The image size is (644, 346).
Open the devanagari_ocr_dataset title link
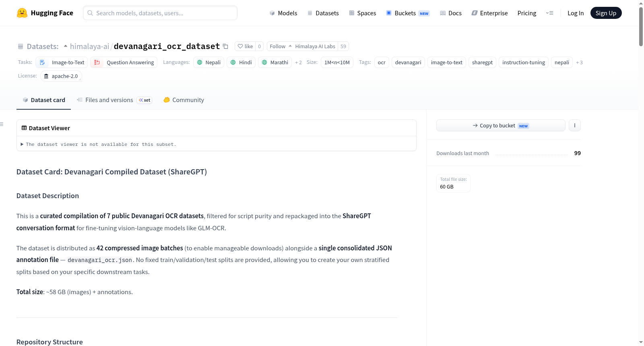point(167,46)
